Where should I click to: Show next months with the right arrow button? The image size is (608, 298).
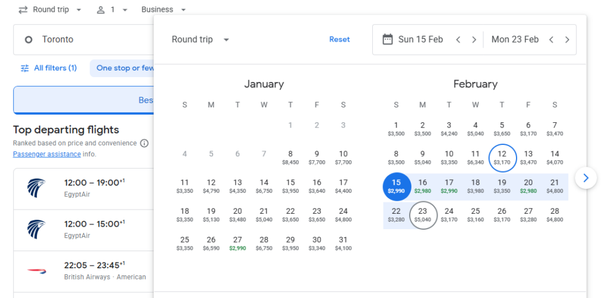click(586, 178)
